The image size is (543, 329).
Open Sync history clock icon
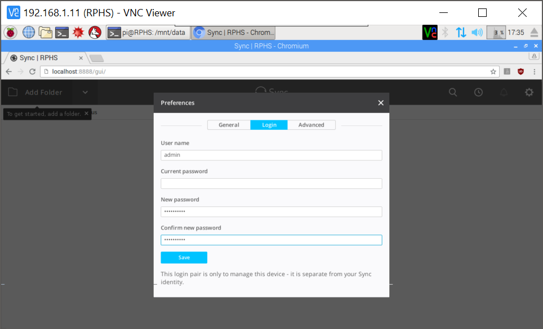pos(478,92)
